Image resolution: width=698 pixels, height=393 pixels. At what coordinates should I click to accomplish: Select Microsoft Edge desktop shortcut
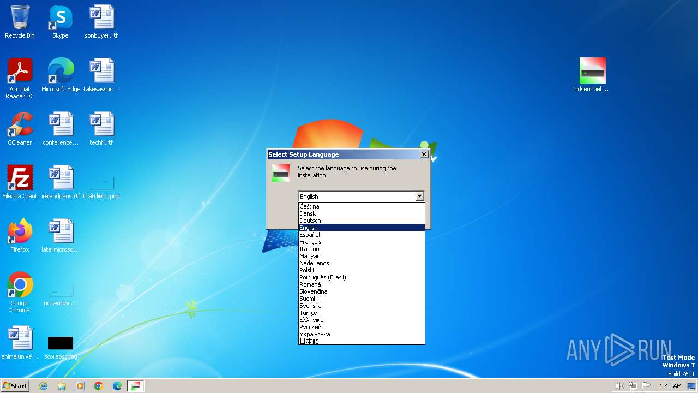tap(61, 75)
